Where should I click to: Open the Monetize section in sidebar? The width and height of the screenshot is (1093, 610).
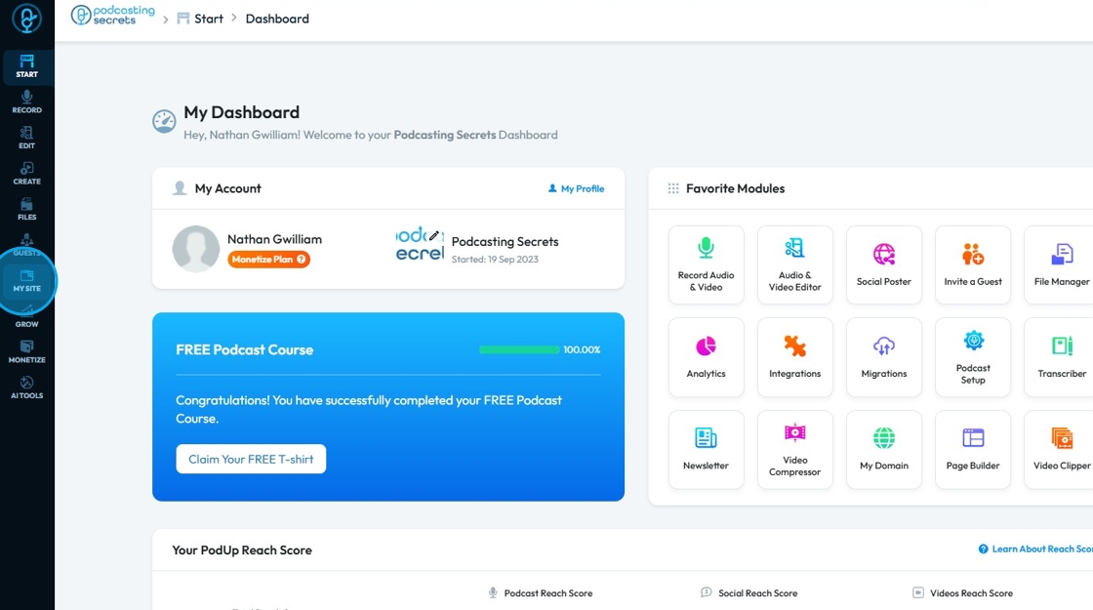pyautogui.click(x=26, y=352)
